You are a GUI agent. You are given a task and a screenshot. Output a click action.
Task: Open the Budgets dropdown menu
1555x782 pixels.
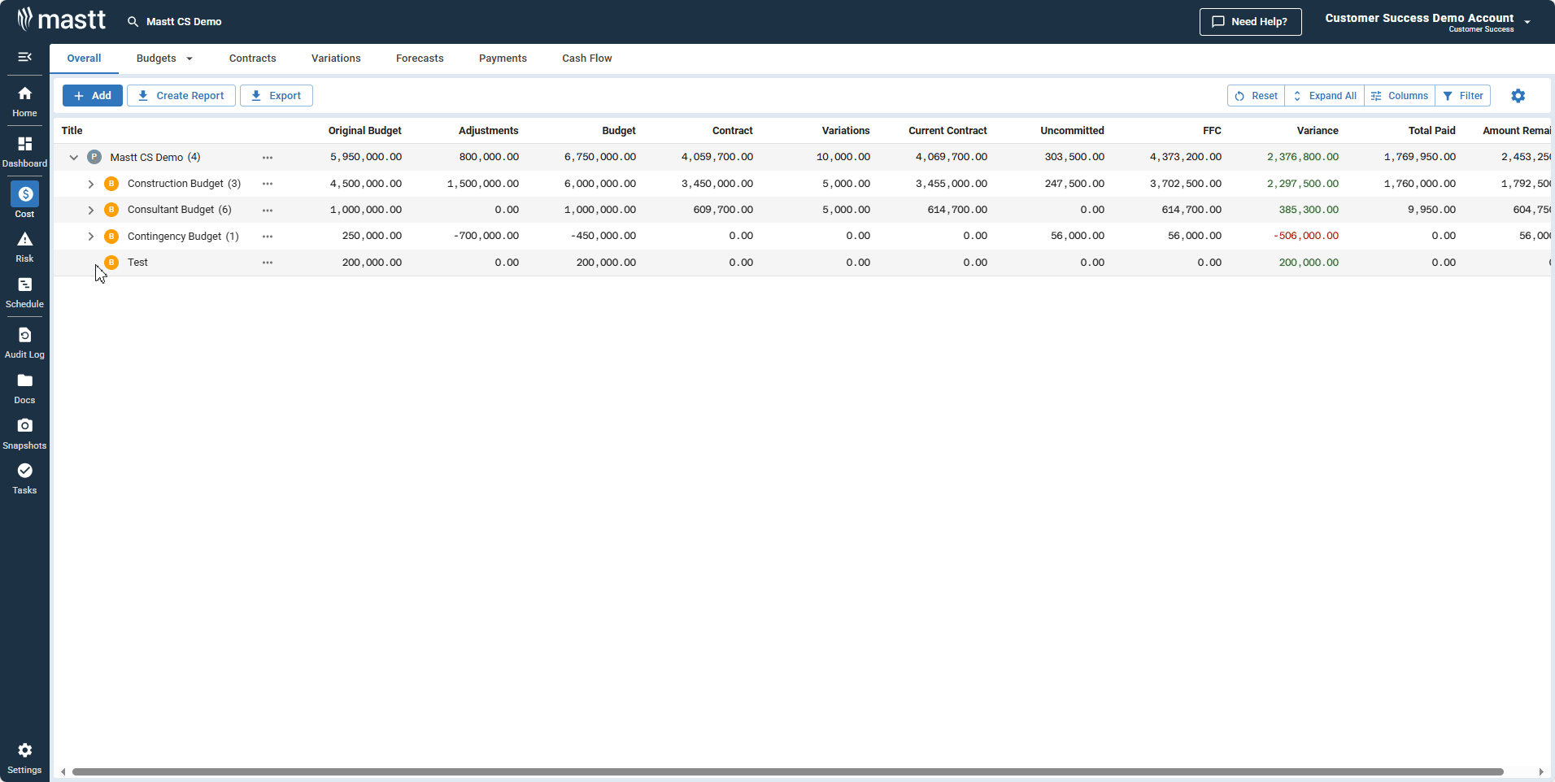pyautogui.click(x=163, y=58)
